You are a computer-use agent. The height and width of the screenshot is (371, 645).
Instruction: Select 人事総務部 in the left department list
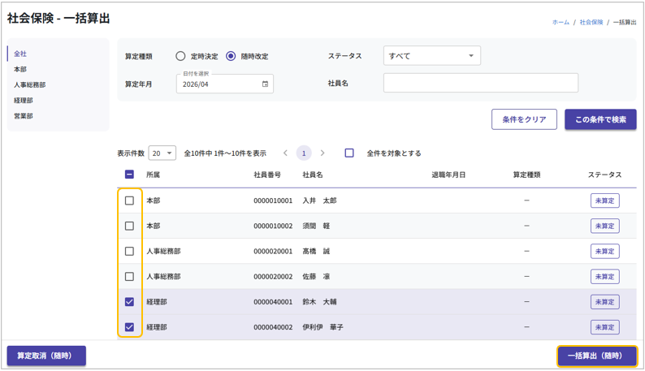tap(30, 84)
